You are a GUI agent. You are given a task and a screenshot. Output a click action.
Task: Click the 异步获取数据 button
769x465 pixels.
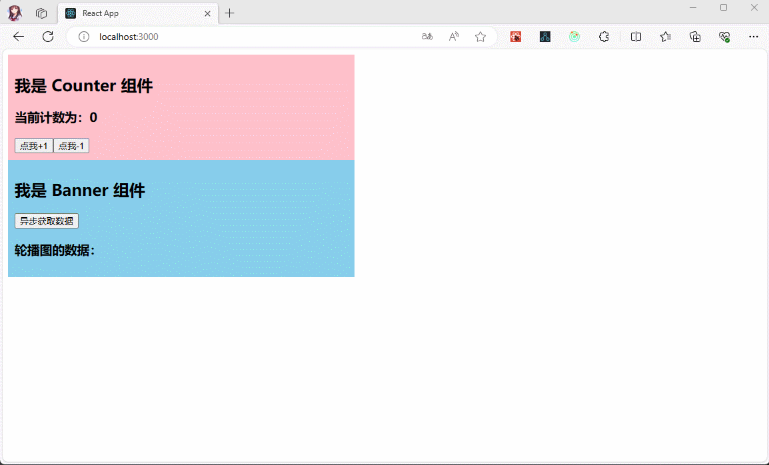tap(47, 221)
